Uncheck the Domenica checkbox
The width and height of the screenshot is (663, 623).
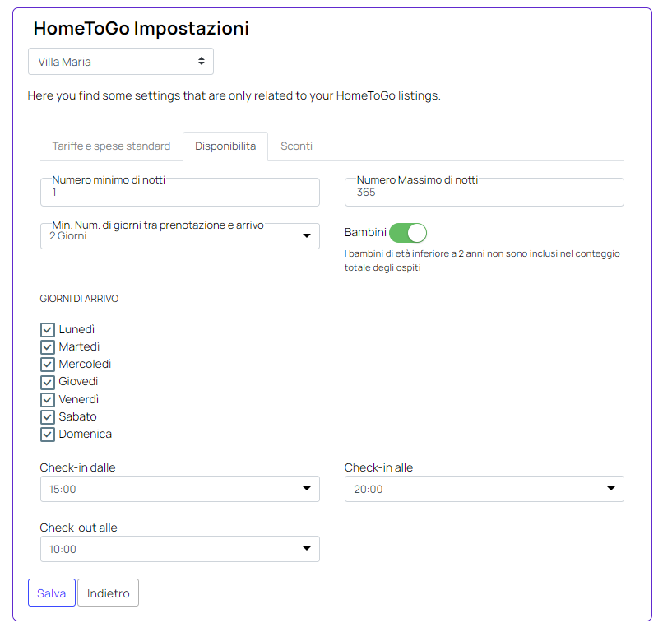[48, 435]
